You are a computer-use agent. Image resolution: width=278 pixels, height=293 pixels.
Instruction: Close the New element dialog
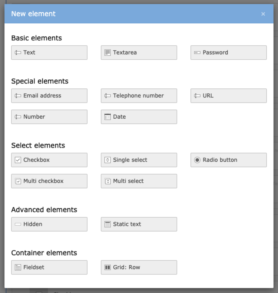(263, 14)
